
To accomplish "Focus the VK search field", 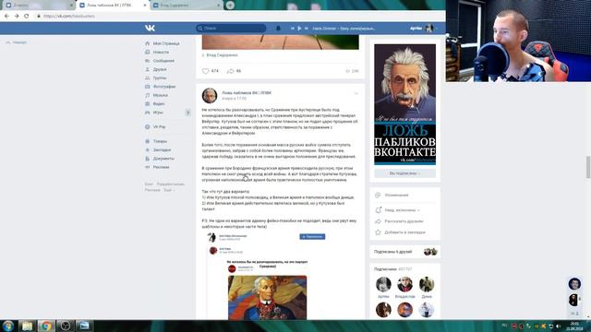I will pyautogui.click(x=231, y=29).
